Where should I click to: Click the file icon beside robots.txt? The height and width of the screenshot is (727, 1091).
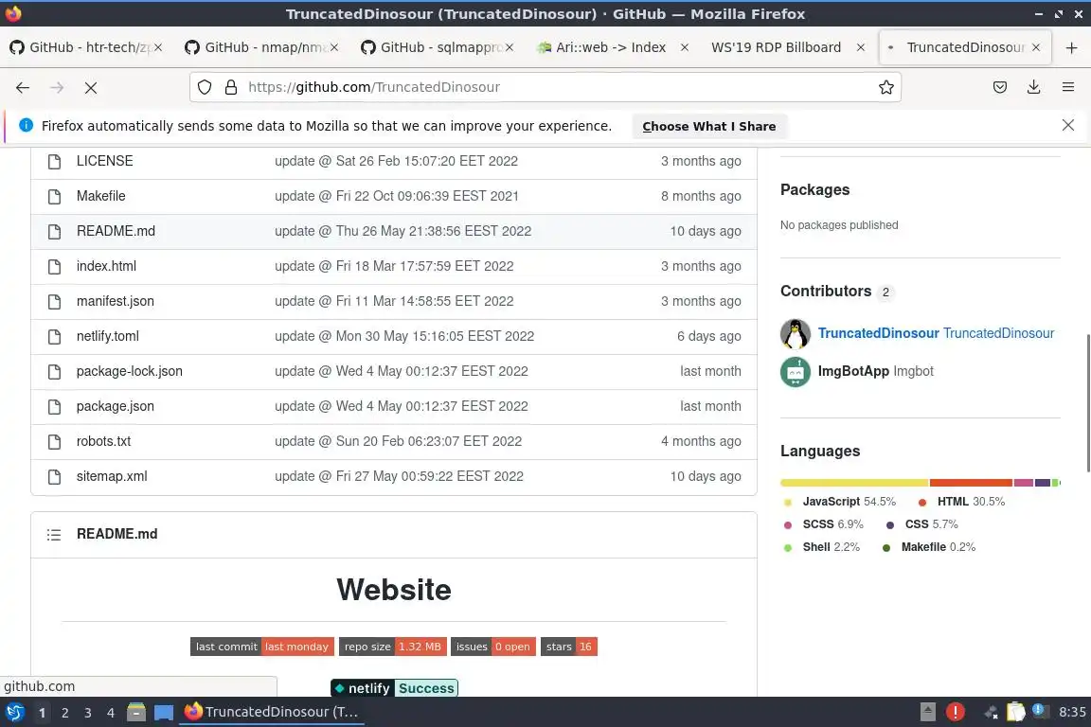(x=54, y=442)
